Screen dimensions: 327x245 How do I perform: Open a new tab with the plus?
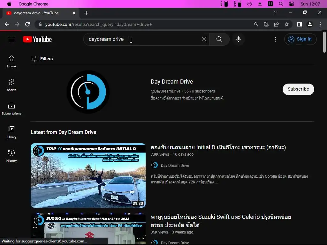pyautogui.click(x=86, y=13)
